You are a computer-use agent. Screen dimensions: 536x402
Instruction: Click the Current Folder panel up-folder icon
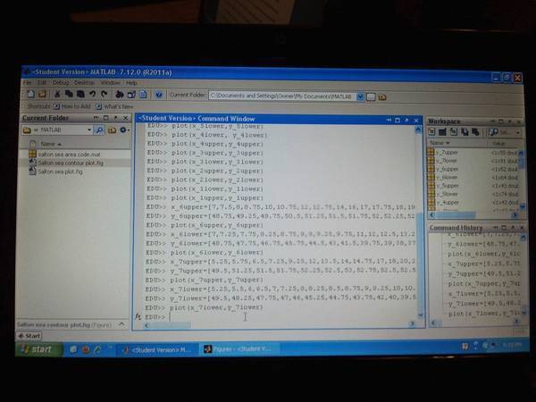pyautogui.click(x=112, y=130)
